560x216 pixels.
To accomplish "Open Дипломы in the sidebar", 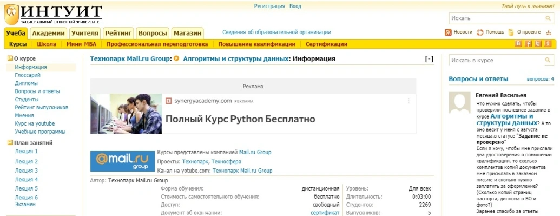I will pyautogui.click(x=26, y=83).
